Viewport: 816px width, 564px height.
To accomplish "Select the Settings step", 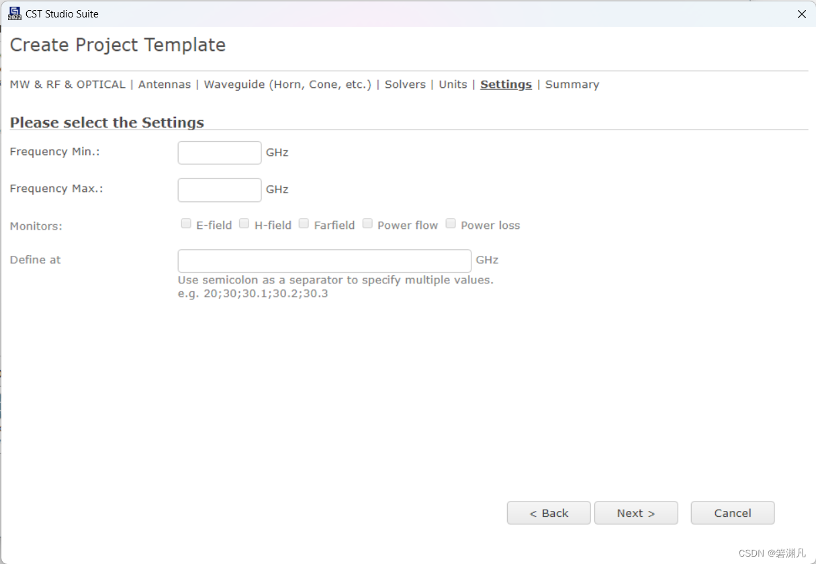I will [506, 85].
